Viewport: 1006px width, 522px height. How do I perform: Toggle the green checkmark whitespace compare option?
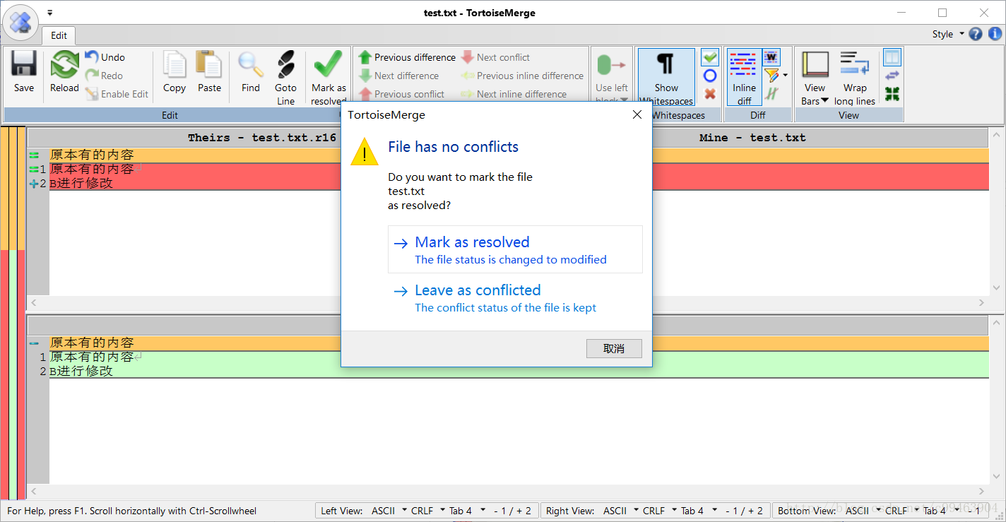tap(710, 57)
